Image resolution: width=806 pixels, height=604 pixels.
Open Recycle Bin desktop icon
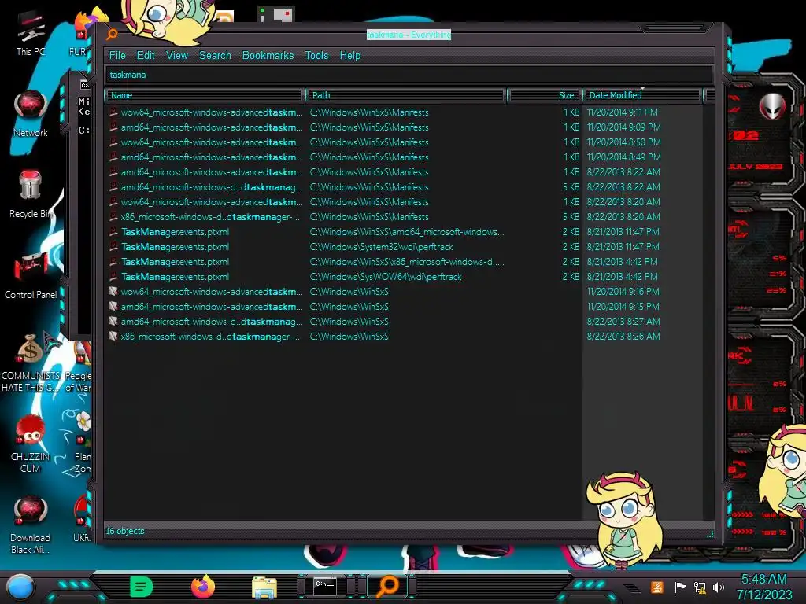click(31, 195)
